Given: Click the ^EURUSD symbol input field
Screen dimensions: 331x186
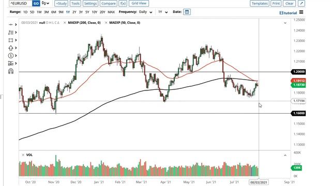Looking at the screenshot, I should click(x=21, y=4).
